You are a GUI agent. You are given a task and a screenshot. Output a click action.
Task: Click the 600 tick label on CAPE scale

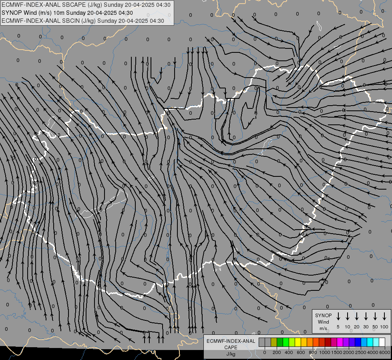(x=301, y=352)
